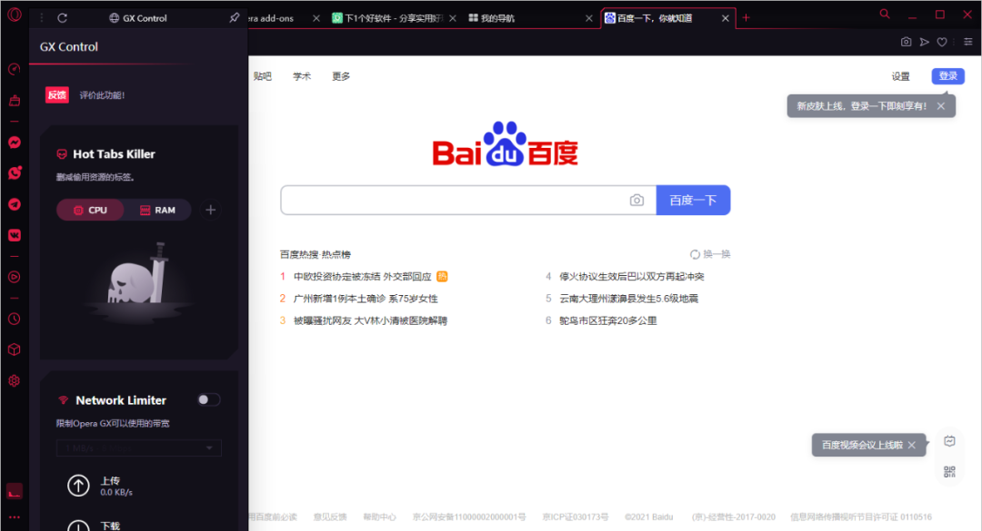This screenshot has width=982, height=531.
Task: Take a snapshot with the camera icon
Action: [906, 42]
